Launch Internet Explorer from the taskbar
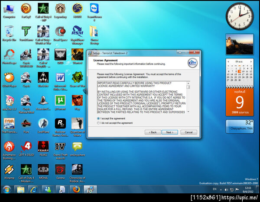This screenshot has width=260, height=202. [x=34, y=189]
